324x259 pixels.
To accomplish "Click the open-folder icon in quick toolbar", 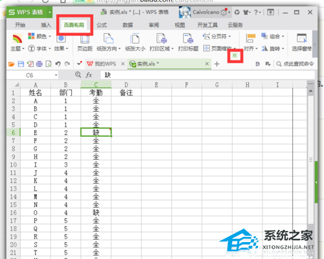I will click(11, 64).
